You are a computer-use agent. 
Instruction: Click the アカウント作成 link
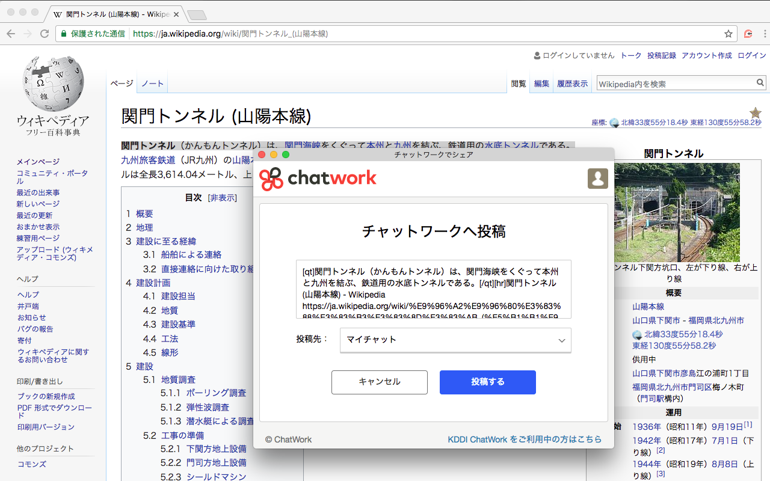tap(707, 55)
